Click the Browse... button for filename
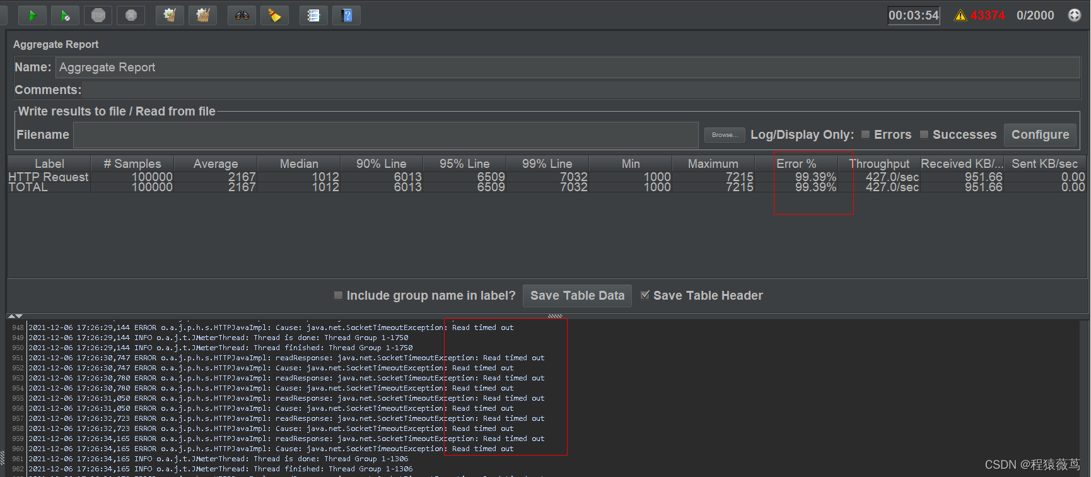Image resolution: width=1091 pixels, height=477 pixels. (x=725, y=135)
